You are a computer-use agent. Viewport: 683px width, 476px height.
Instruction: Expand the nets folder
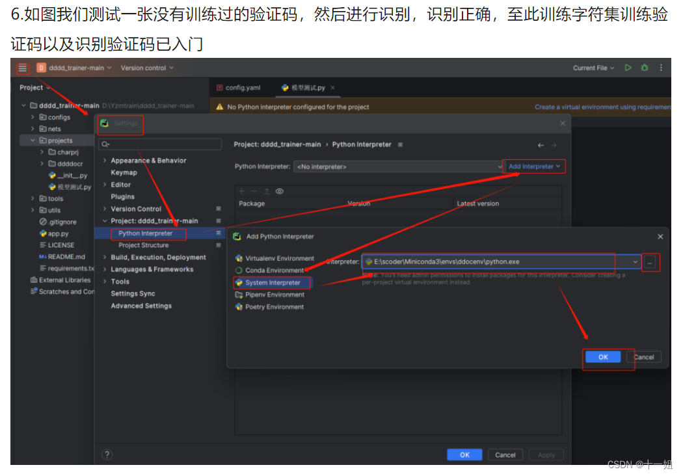click(x=33, y=129)
